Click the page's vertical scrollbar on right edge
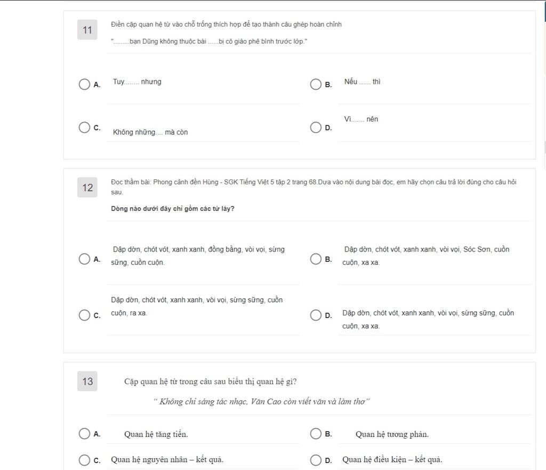The height and width of the screenshot is (470, 546). [x=544, y=148]
